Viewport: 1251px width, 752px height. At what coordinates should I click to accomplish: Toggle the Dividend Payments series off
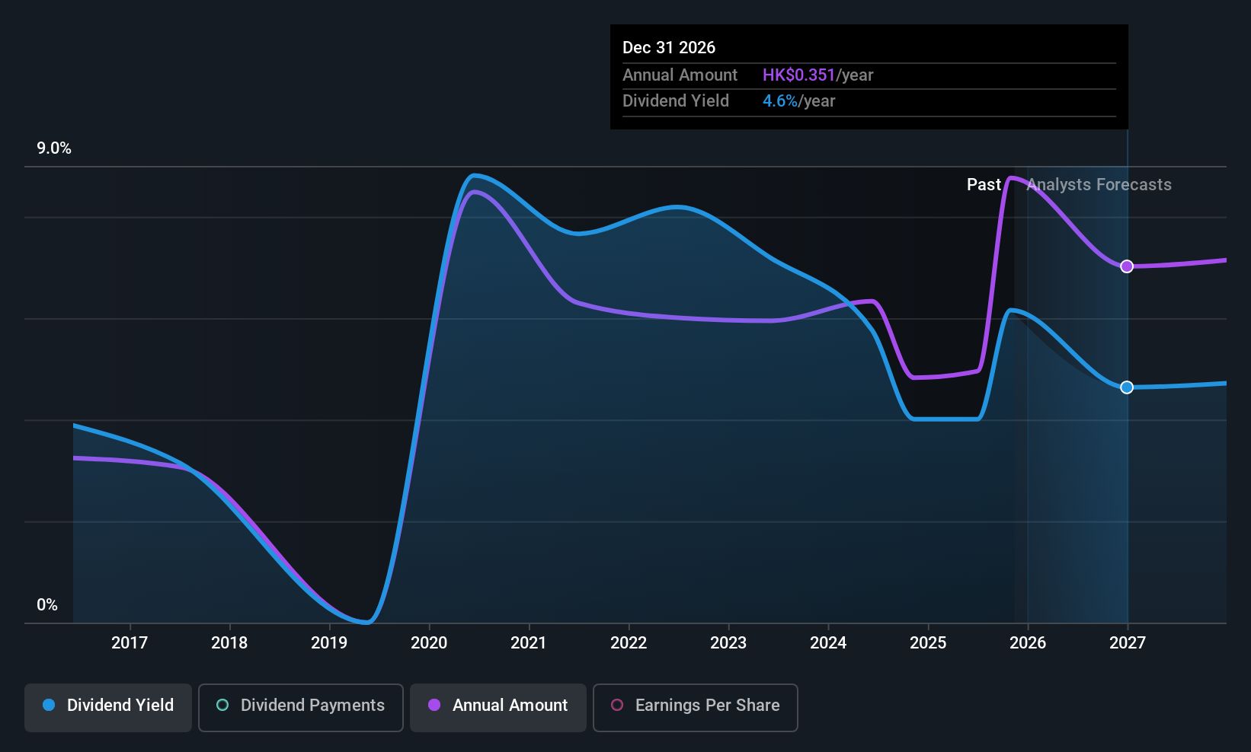[300, 707]
